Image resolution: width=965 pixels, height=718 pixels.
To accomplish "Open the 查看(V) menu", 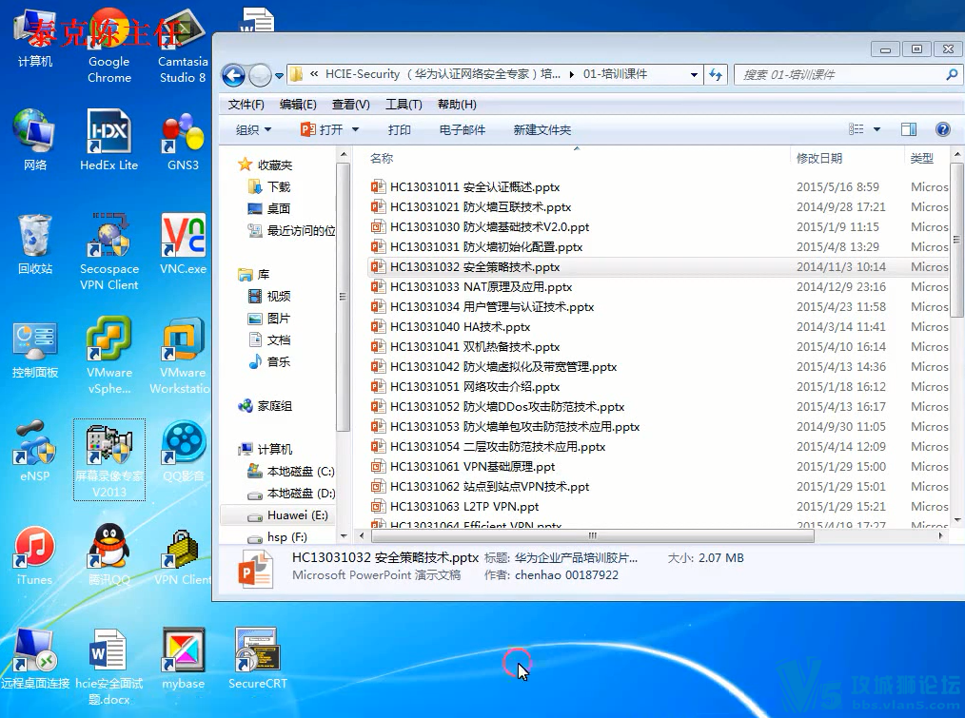I will (x=351, y=105).
